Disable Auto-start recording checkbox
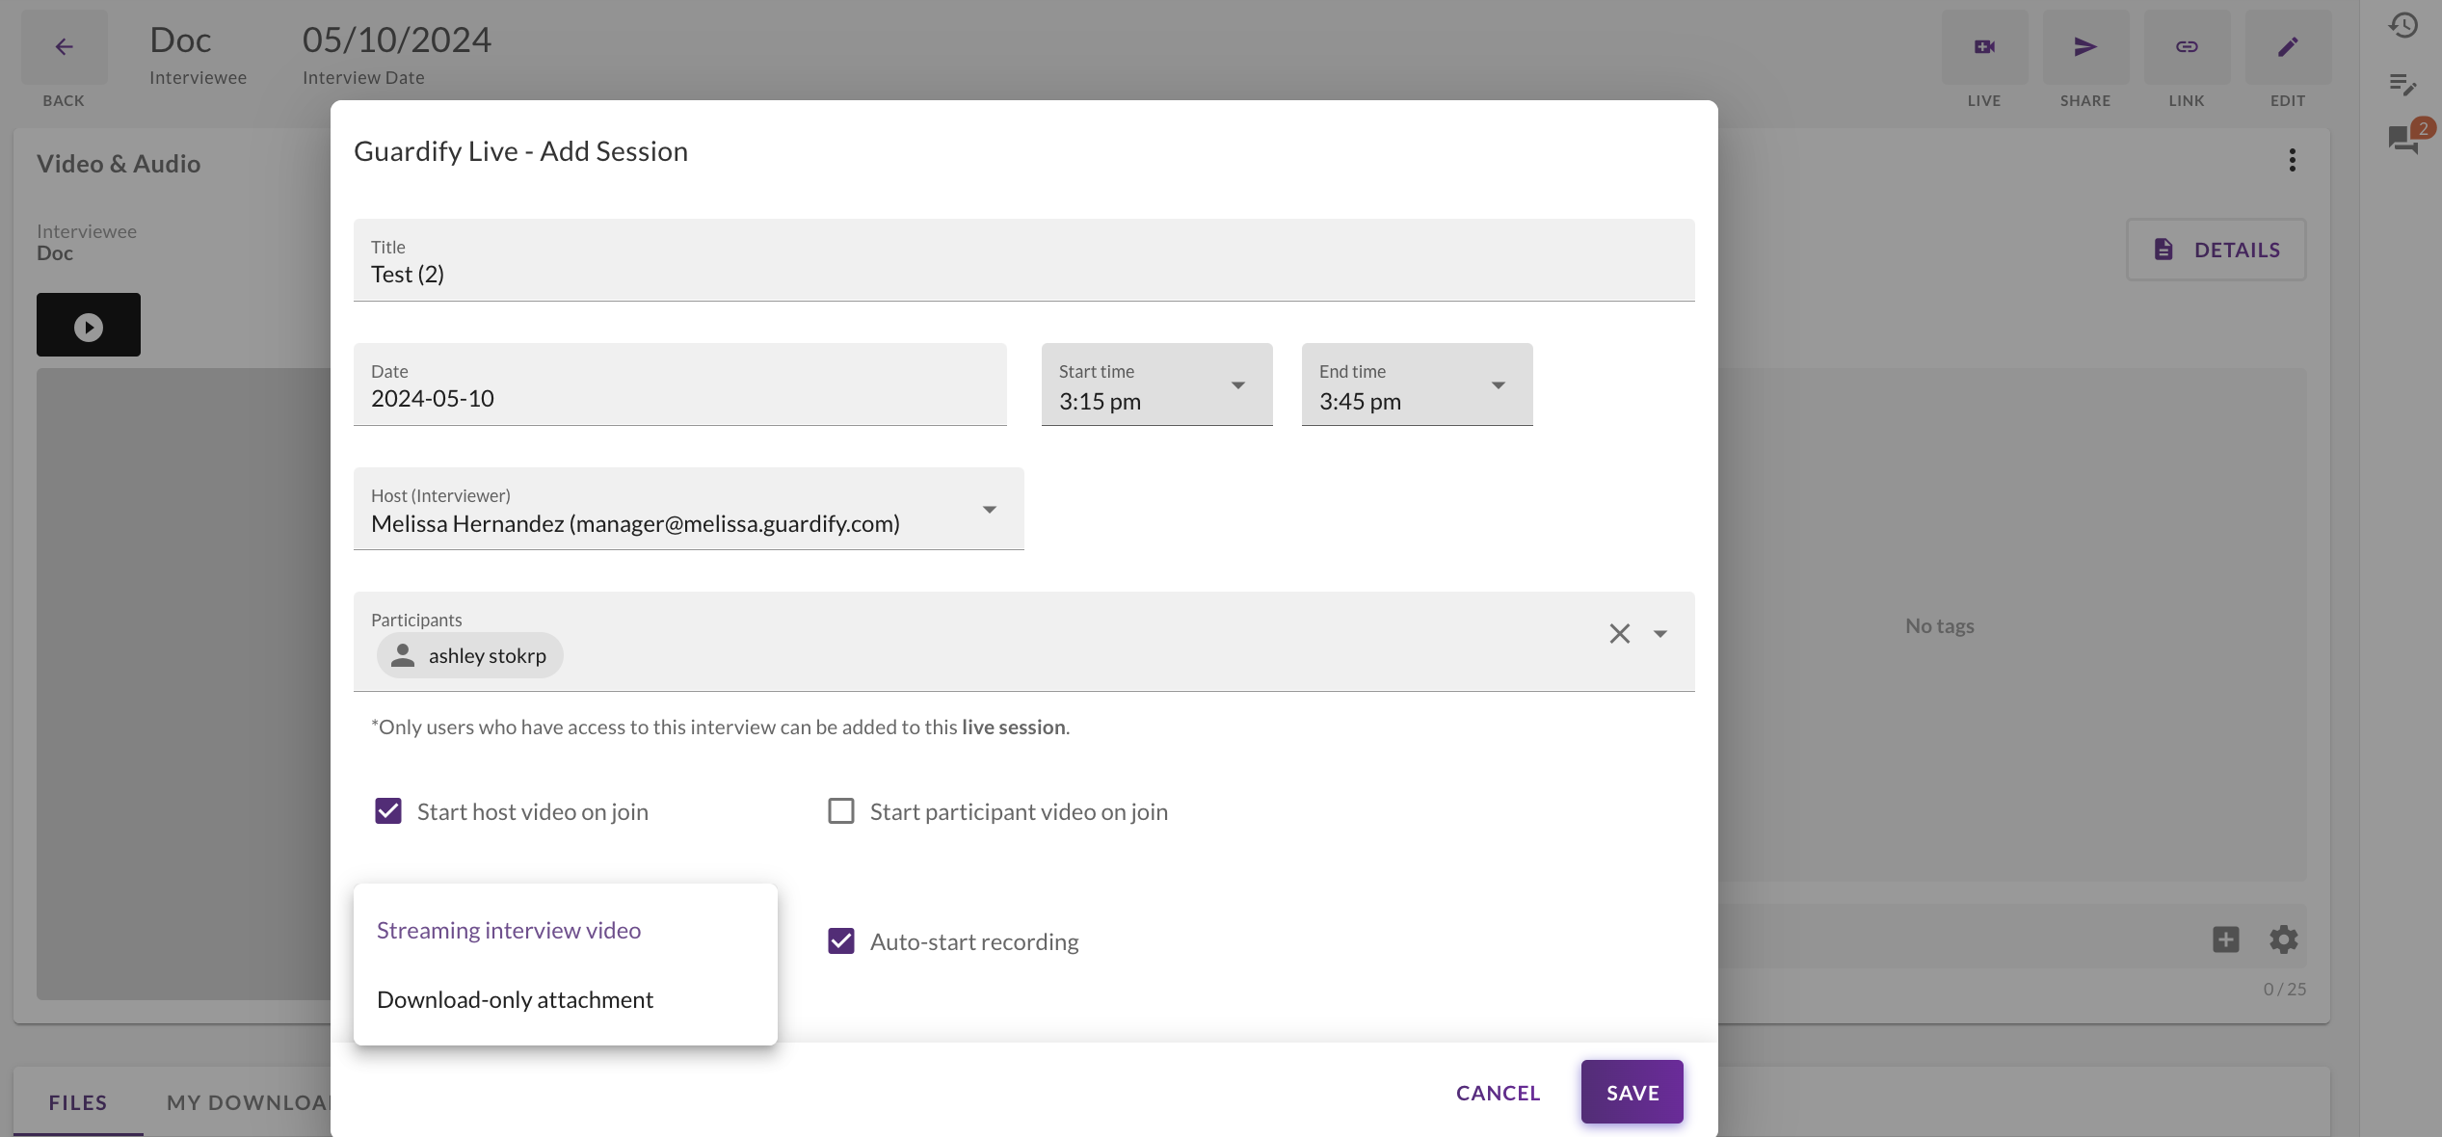The image size is (2442, 1137). click(841, 941)
